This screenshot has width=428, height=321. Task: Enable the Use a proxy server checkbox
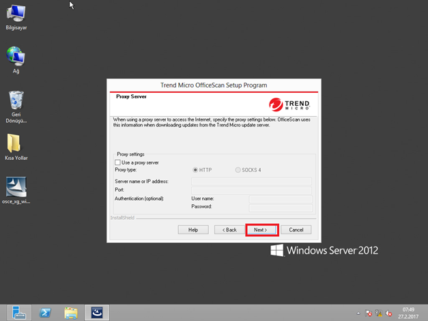(x=117, y=163)
